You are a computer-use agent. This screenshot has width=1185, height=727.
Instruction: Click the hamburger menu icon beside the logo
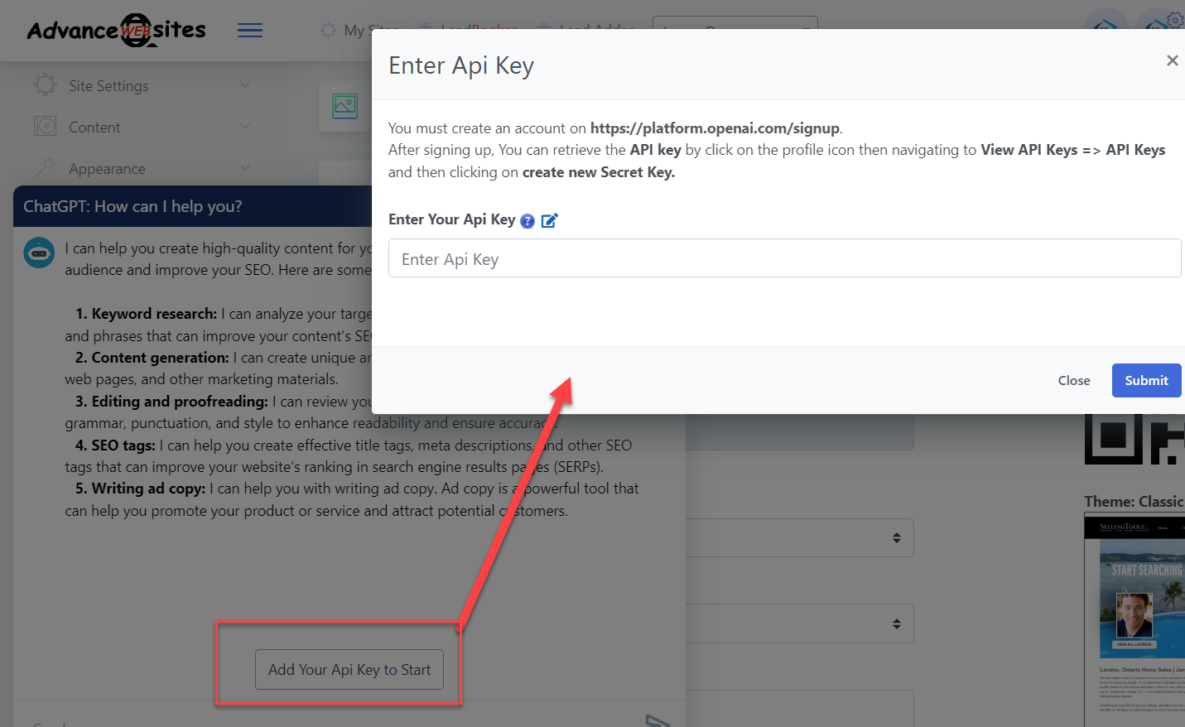click(x=250, y=31)
